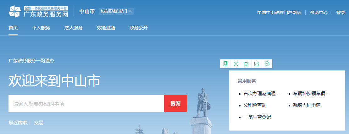The image size is (349, 134).
Task: Click the recent search term 交易
Action: coord(39,123)
